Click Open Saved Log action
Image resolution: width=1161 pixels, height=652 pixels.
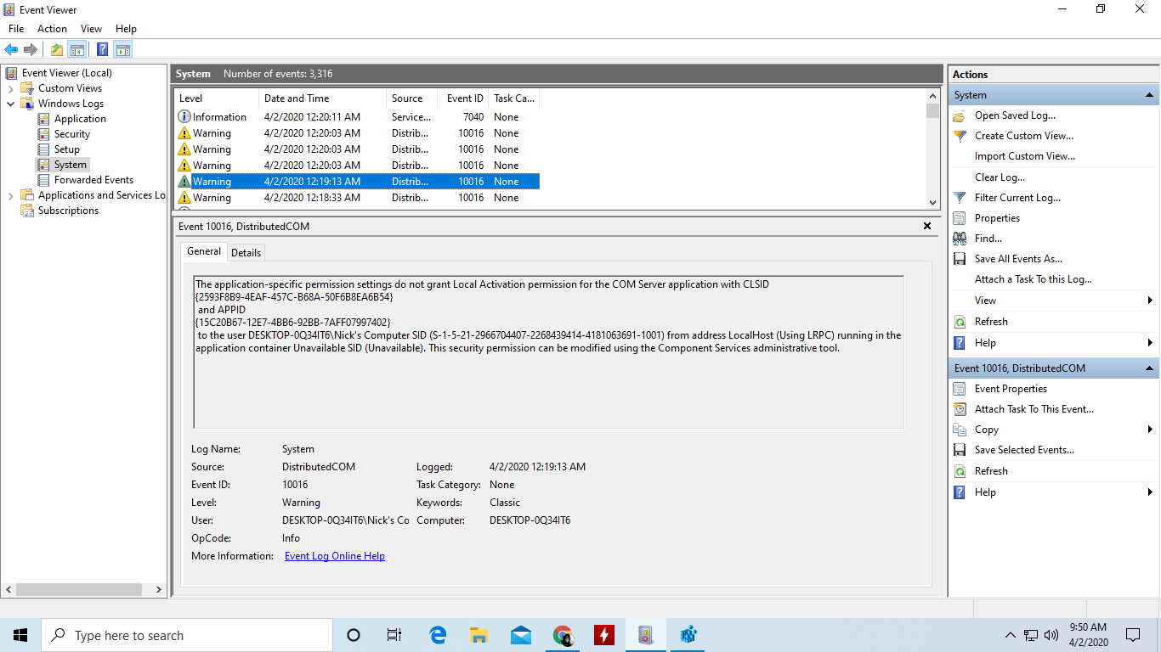(1015, 115)
